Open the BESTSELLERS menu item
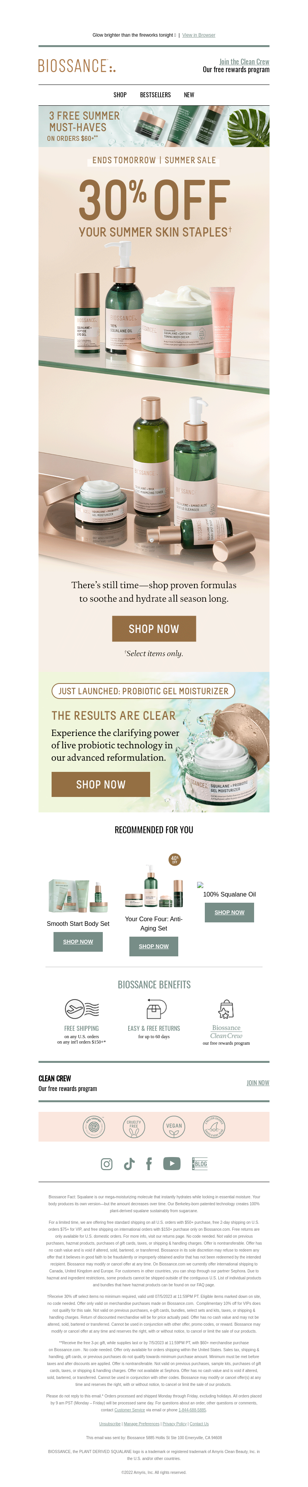This screenshot has width=308, height=1487. [x=156, y=95]
